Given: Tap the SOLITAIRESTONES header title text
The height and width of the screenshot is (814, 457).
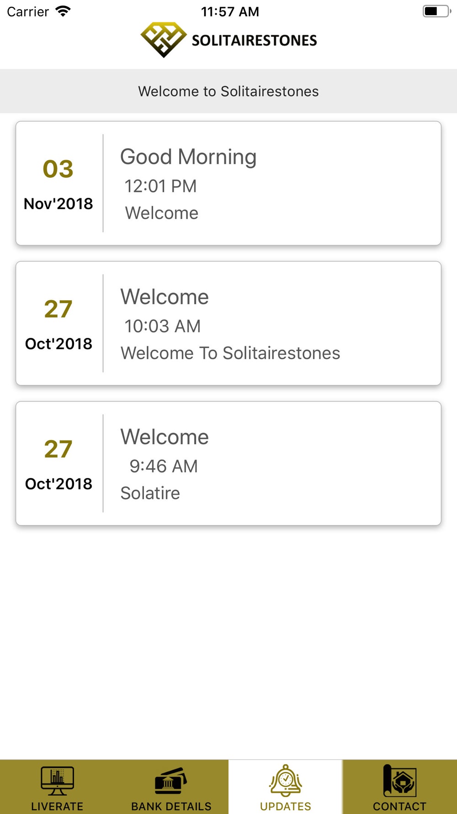Looking at the screenshot, I should coord(254,40).
